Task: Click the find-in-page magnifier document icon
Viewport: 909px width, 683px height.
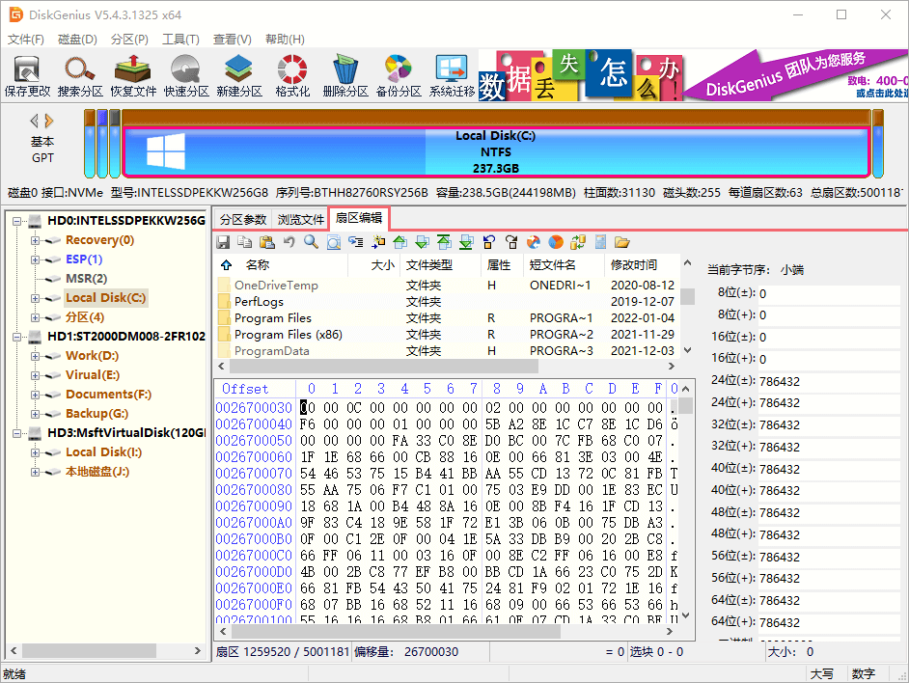Action: (x=333, y=242)
